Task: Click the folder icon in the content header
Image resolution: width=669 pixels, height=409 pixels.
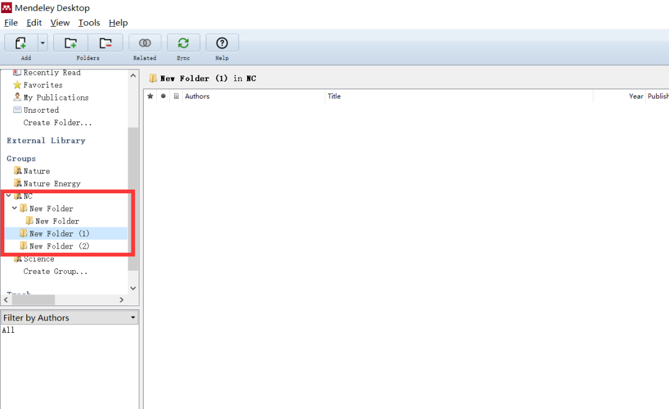Action: click(x=153, y=78)
